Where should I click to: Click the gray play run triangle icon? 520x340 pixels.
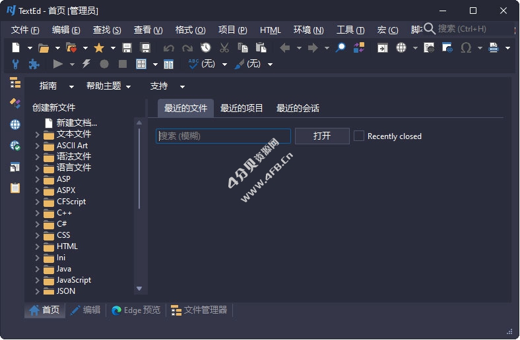pos(57,64)
